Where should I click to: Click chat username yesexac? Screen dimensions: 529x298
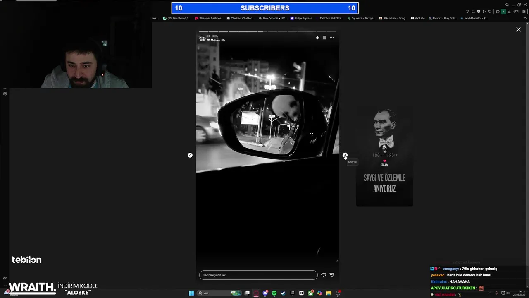point(438,275)
